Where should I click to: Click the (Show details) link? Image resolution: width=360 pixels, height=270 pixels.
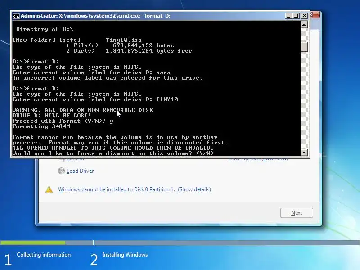[x=194, y=189]
